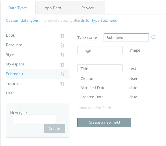This screenshot has height=146, width=166.
Task: Click trash icon next to Resource
Action: pyautogui.click(x=62, y=45)
